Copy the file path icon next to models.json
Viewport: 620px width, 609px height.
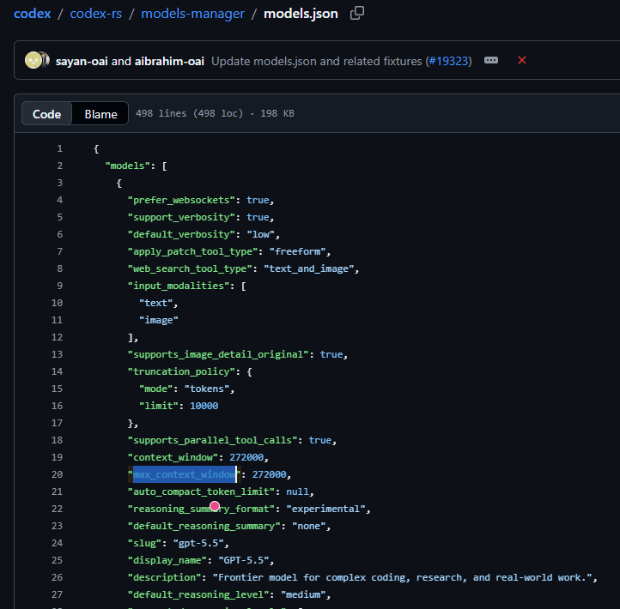point(357,13)
